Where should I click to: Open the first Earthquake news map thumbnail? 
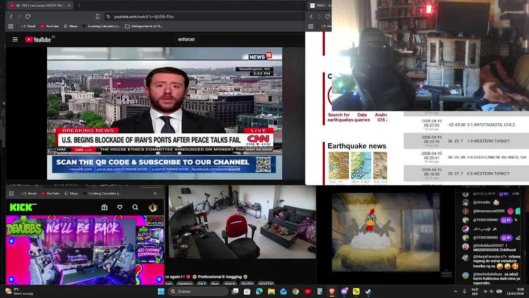pos(338,166)
